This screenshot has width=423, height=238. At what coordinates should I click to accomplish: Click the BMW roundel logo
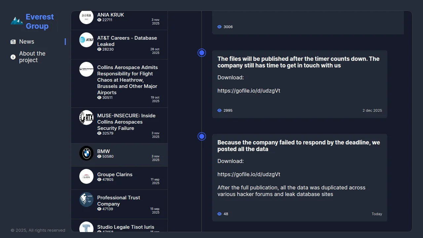(86, 153)
